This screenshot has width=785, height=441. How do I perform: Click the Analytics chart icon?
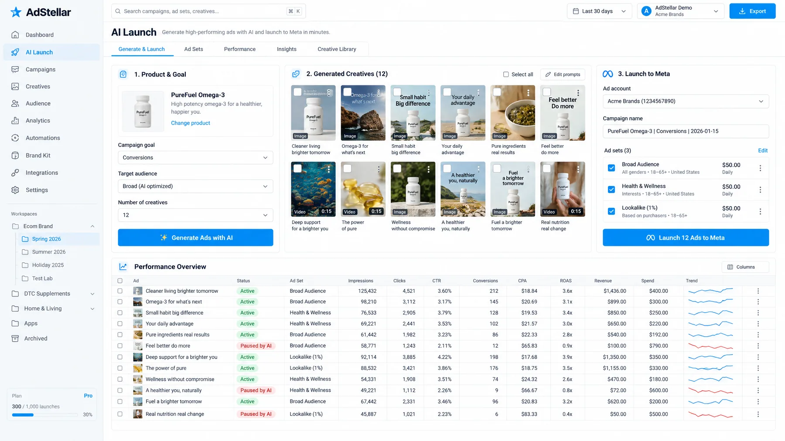15,121
